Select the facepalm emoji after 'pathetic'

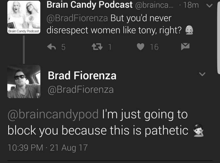click(x=198, y=130)
